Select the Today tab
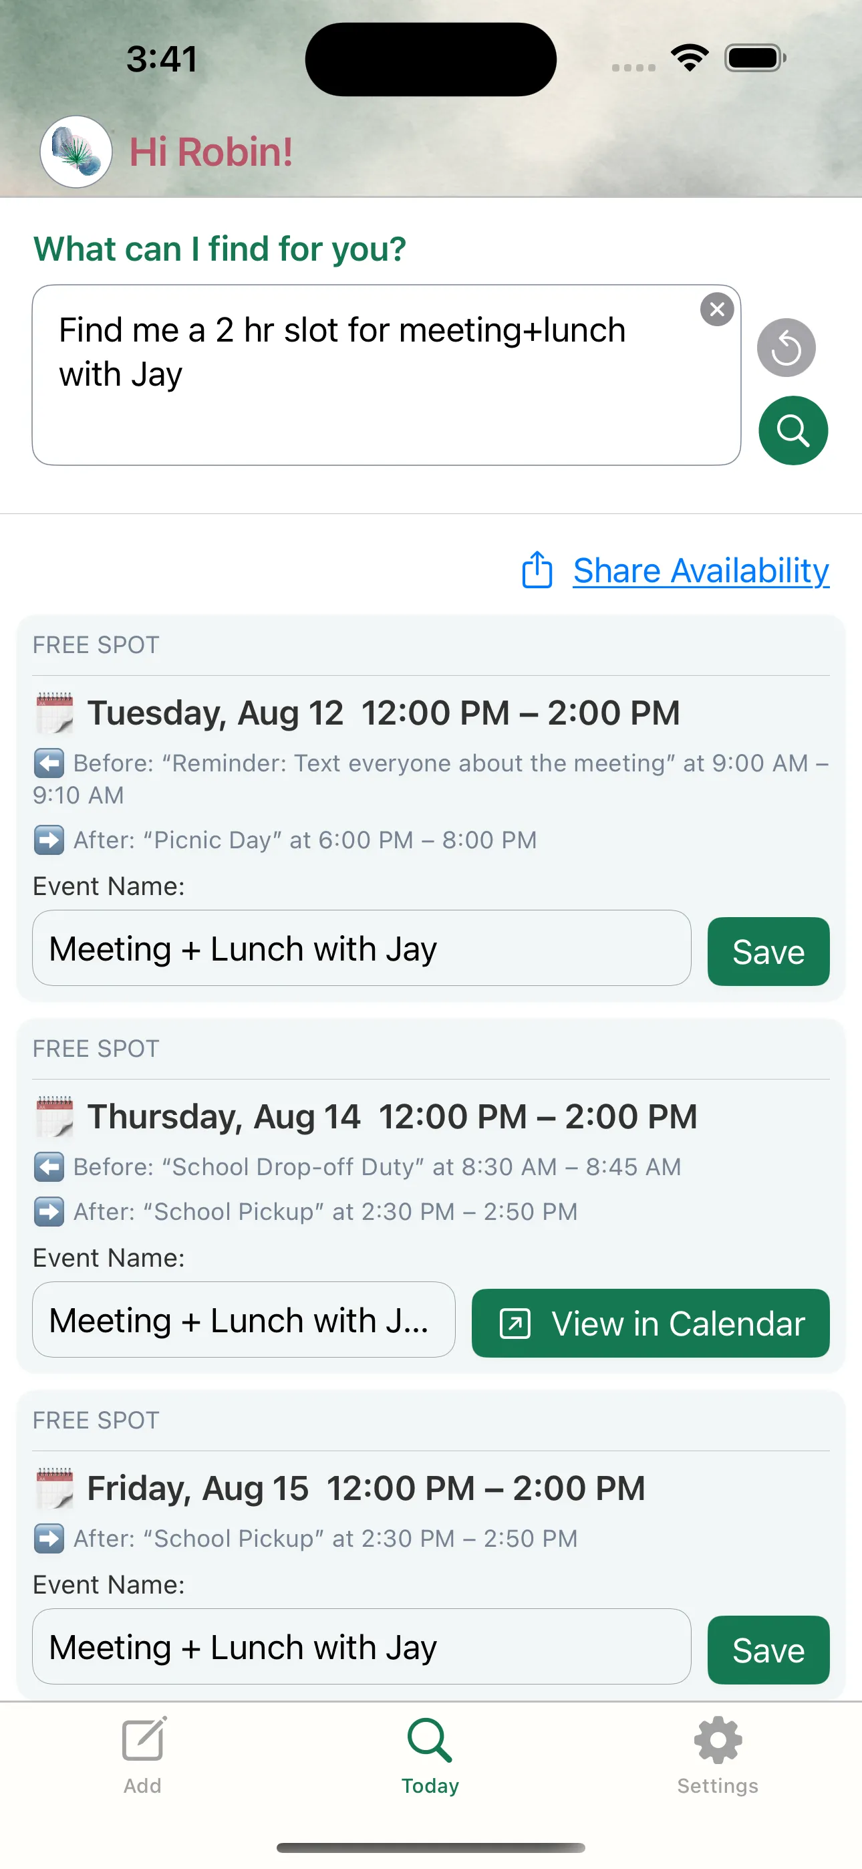This screenshot has width=862, height=1869. [x=430, y=1755]
